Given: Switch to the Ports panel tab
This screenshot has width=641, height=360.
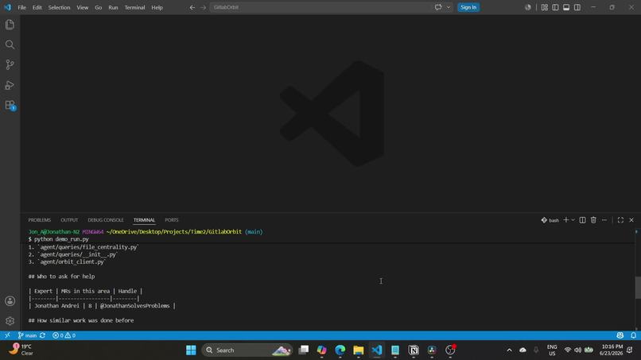Looking at the screenshot, I should click(x=172, y=220).
